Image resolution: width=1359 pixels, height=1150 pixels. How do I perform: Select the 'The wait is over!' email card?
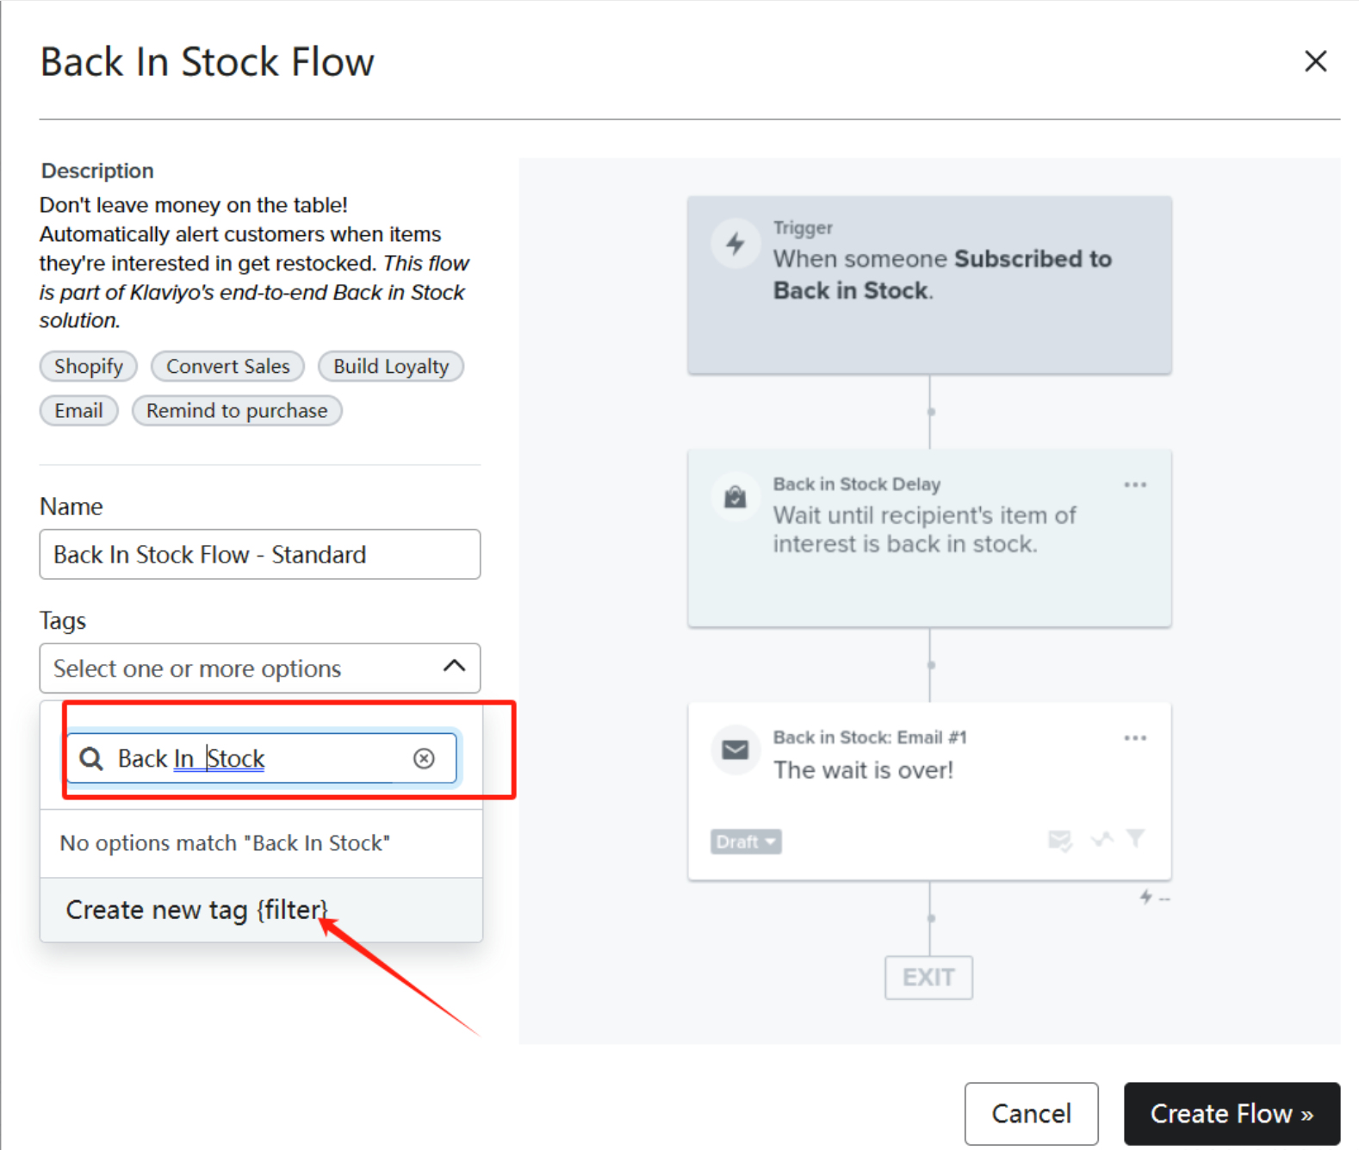coord(929,792)
